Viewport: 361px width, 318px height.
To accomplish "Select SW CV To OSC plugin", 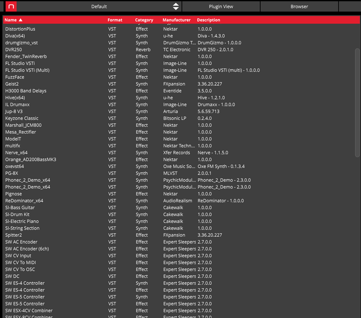I will pyautogui.click(x=181, y=270).
